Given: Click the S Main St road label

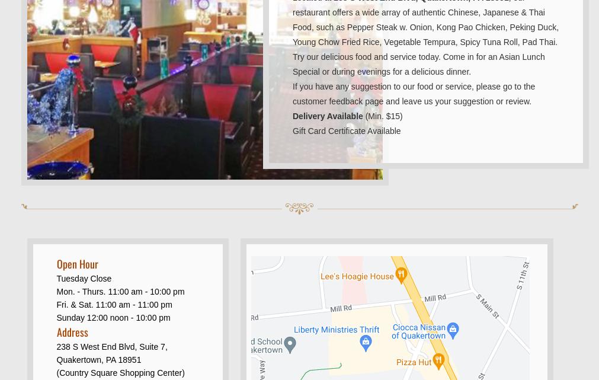Looking at the screenshot, I should [x=488, y=306].
